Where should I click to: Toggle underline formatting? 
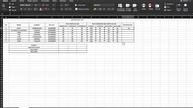[x=29, y=9]
